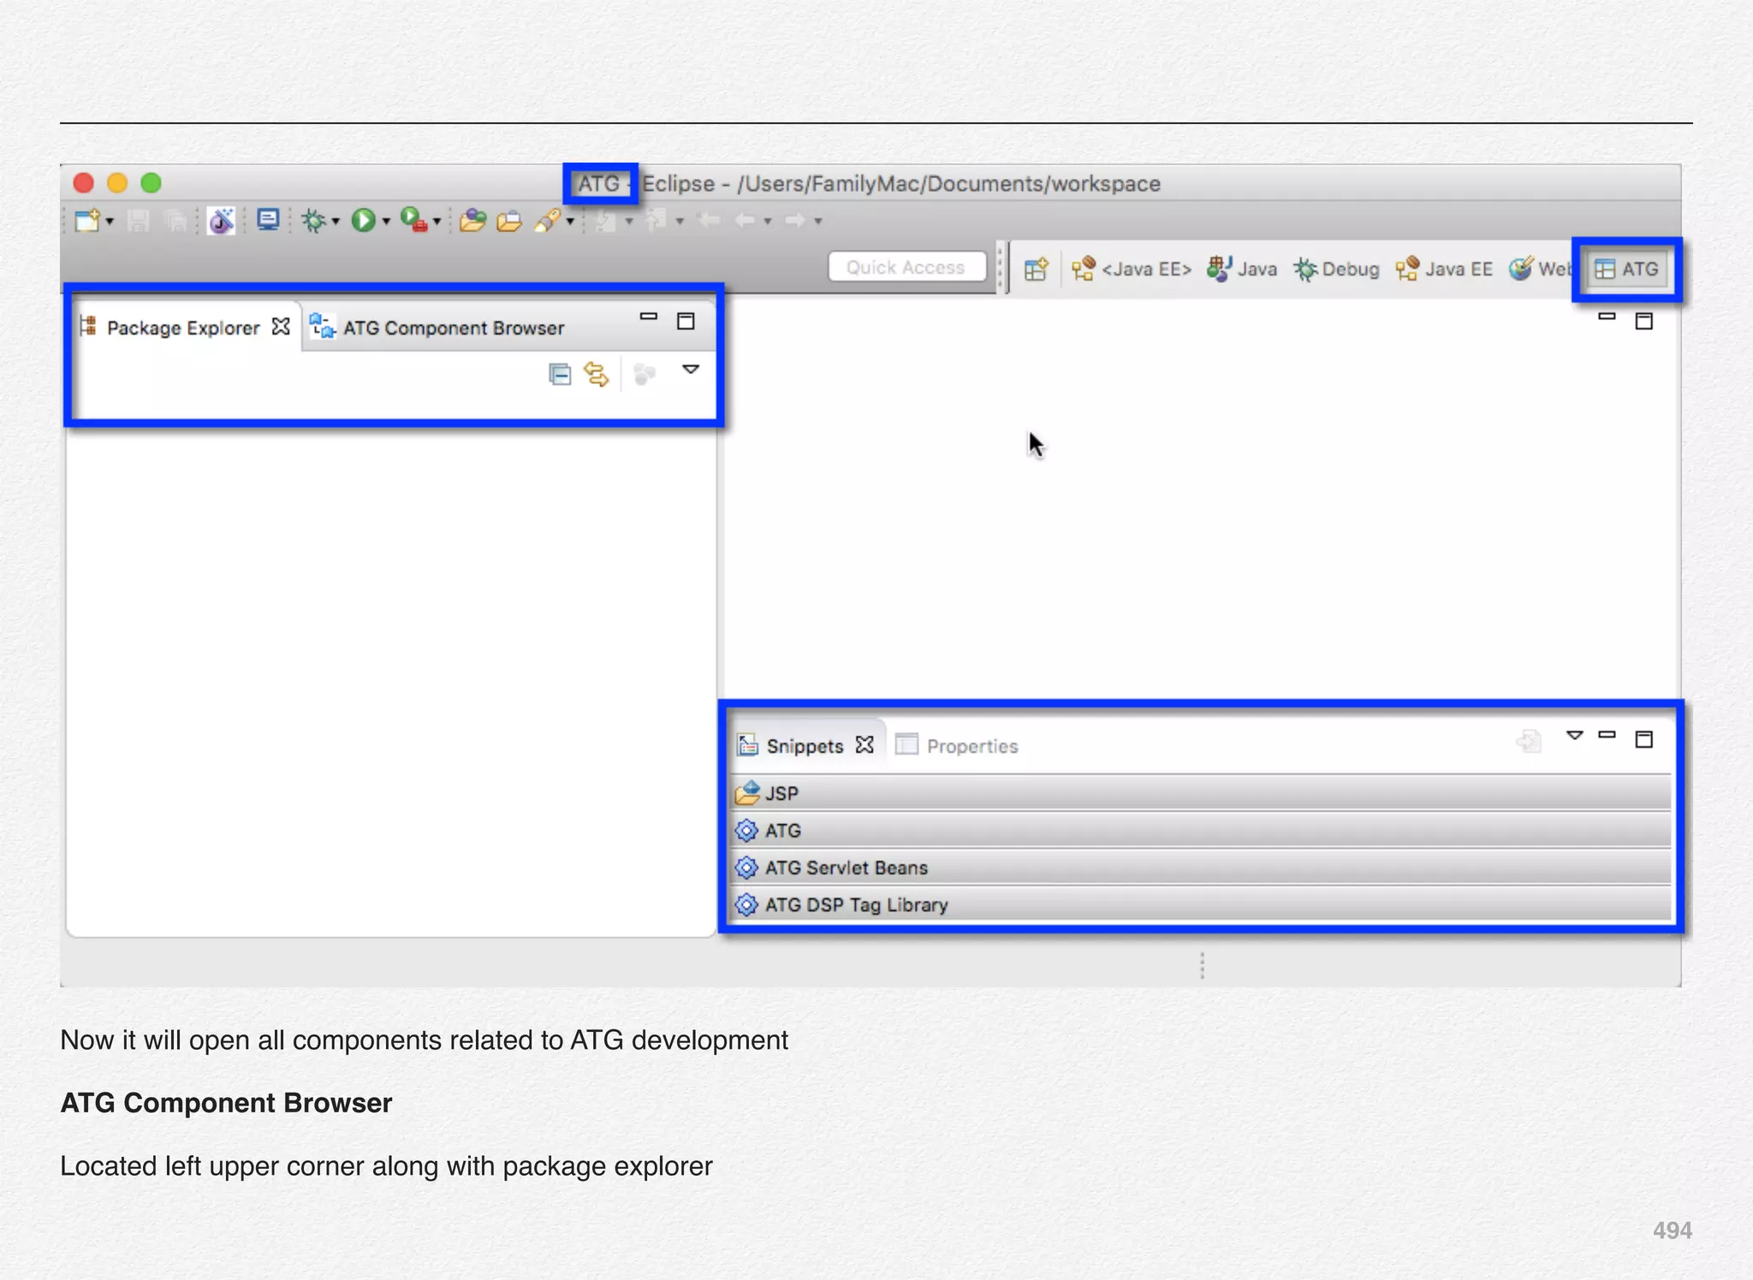Click the Last Edit Location arrow icon
This screenshot has height=1280, width=1753.
click(x=709, y=221)
